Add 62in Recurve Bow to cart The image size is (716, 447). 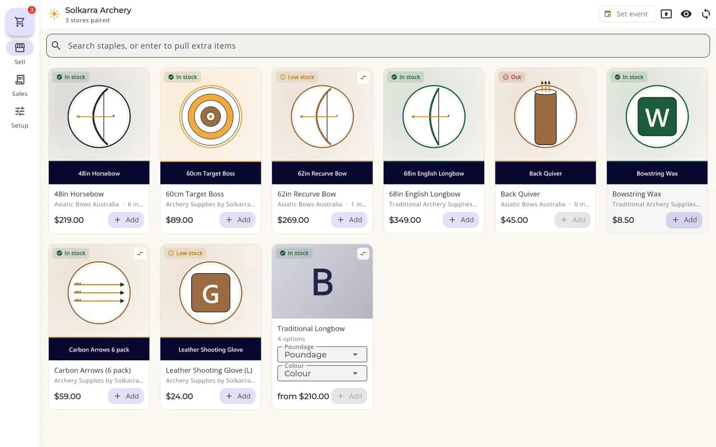(349, 220)
